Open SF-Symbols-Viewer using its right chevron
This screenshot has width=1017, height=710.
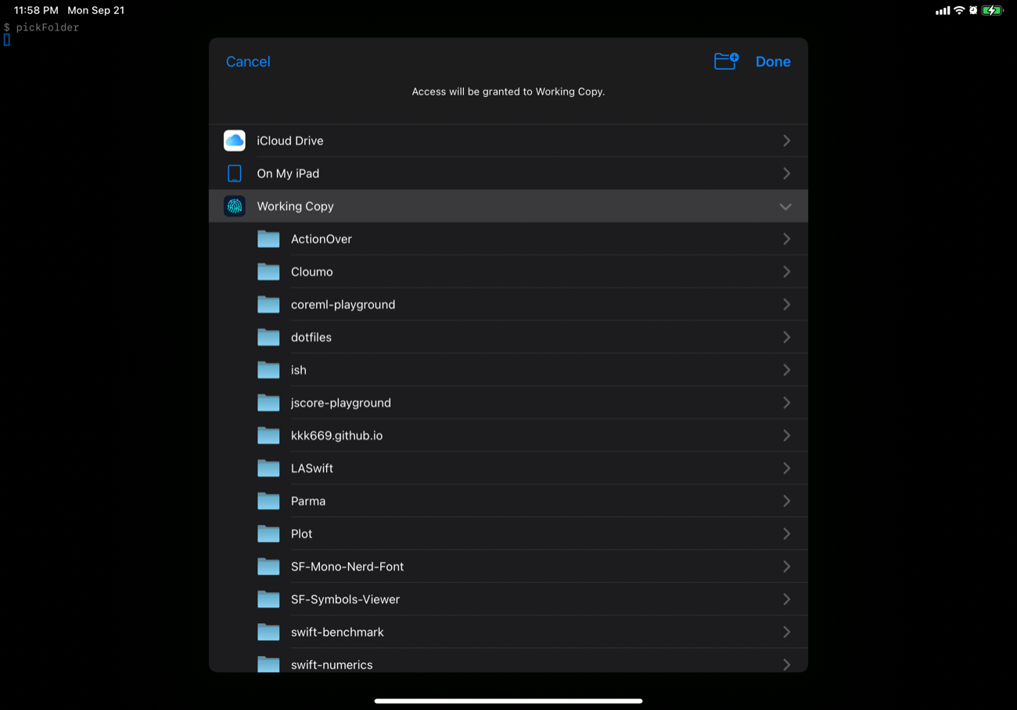click(x=786, y=600)
